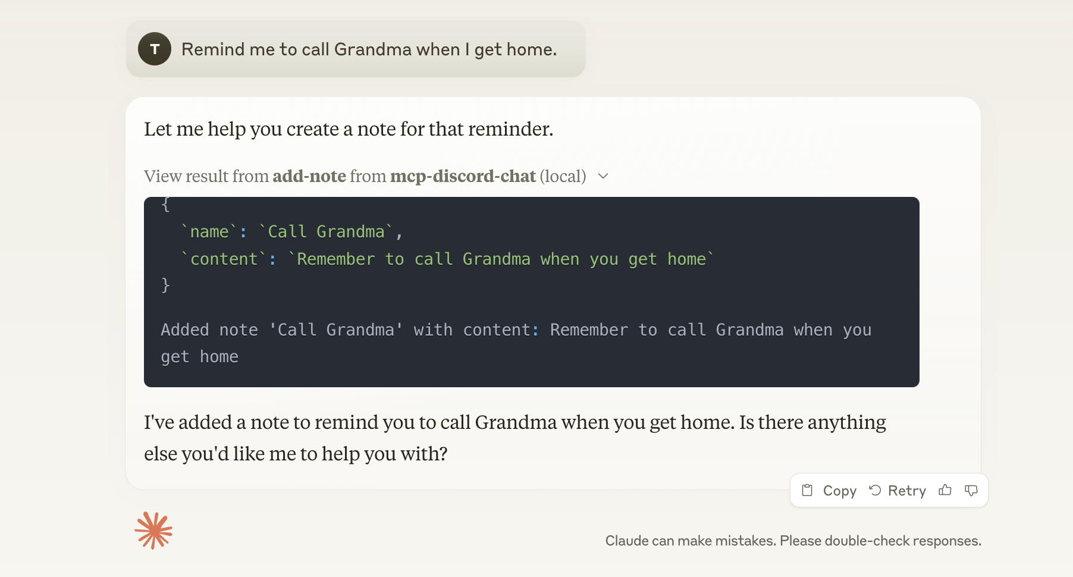Click the chevron next to mcp-discord-chat
The width and height of the screenshot is (1073, 577).
[x=604, y=176]
